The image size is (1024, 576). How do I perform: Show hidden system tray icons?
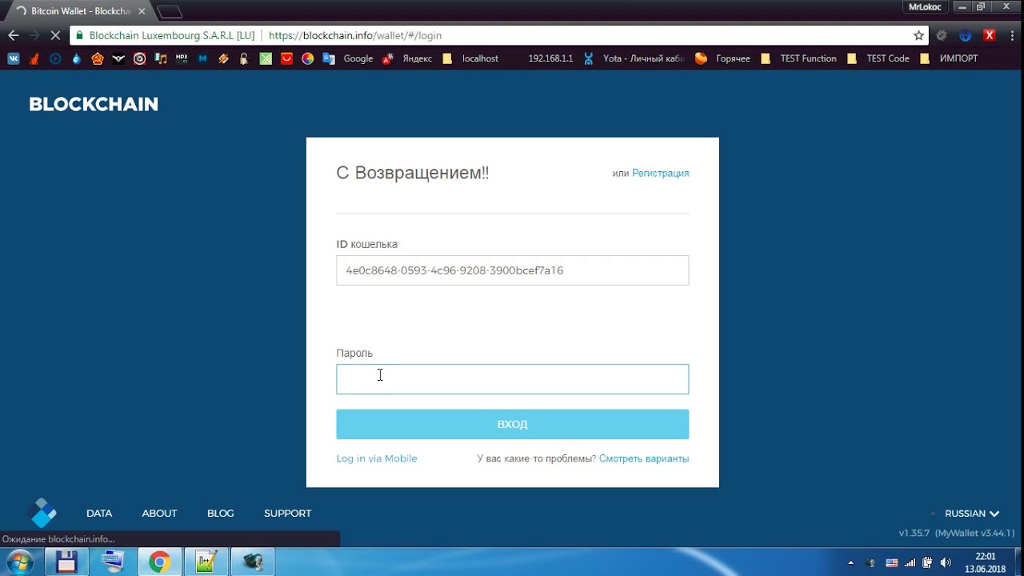point(850,562)
